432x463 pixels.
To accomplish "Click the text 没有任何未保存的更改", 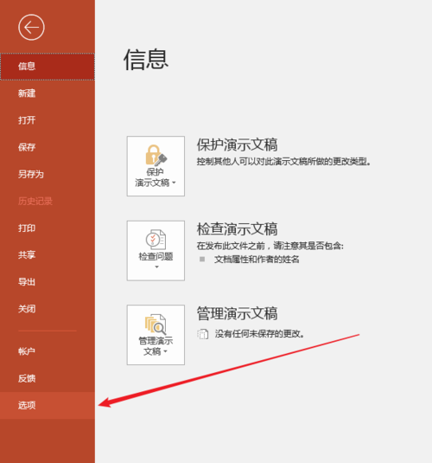I will pyautogui.click(x=259, y=334).
